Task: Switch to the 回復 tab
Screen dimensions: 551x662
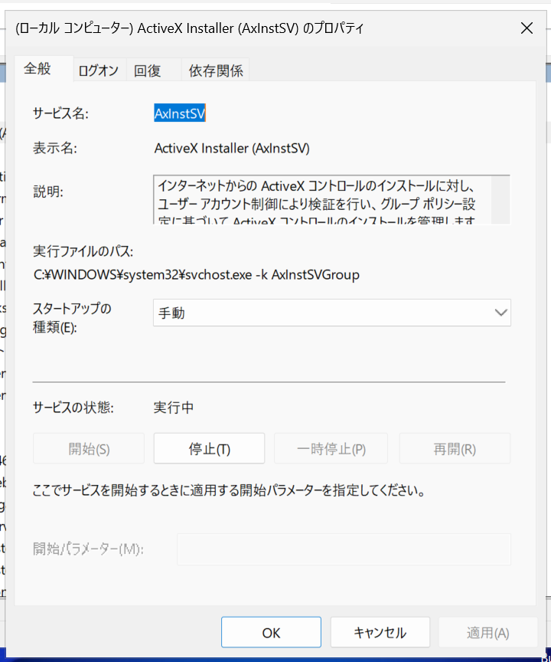Action: click(x=148, y=71)
